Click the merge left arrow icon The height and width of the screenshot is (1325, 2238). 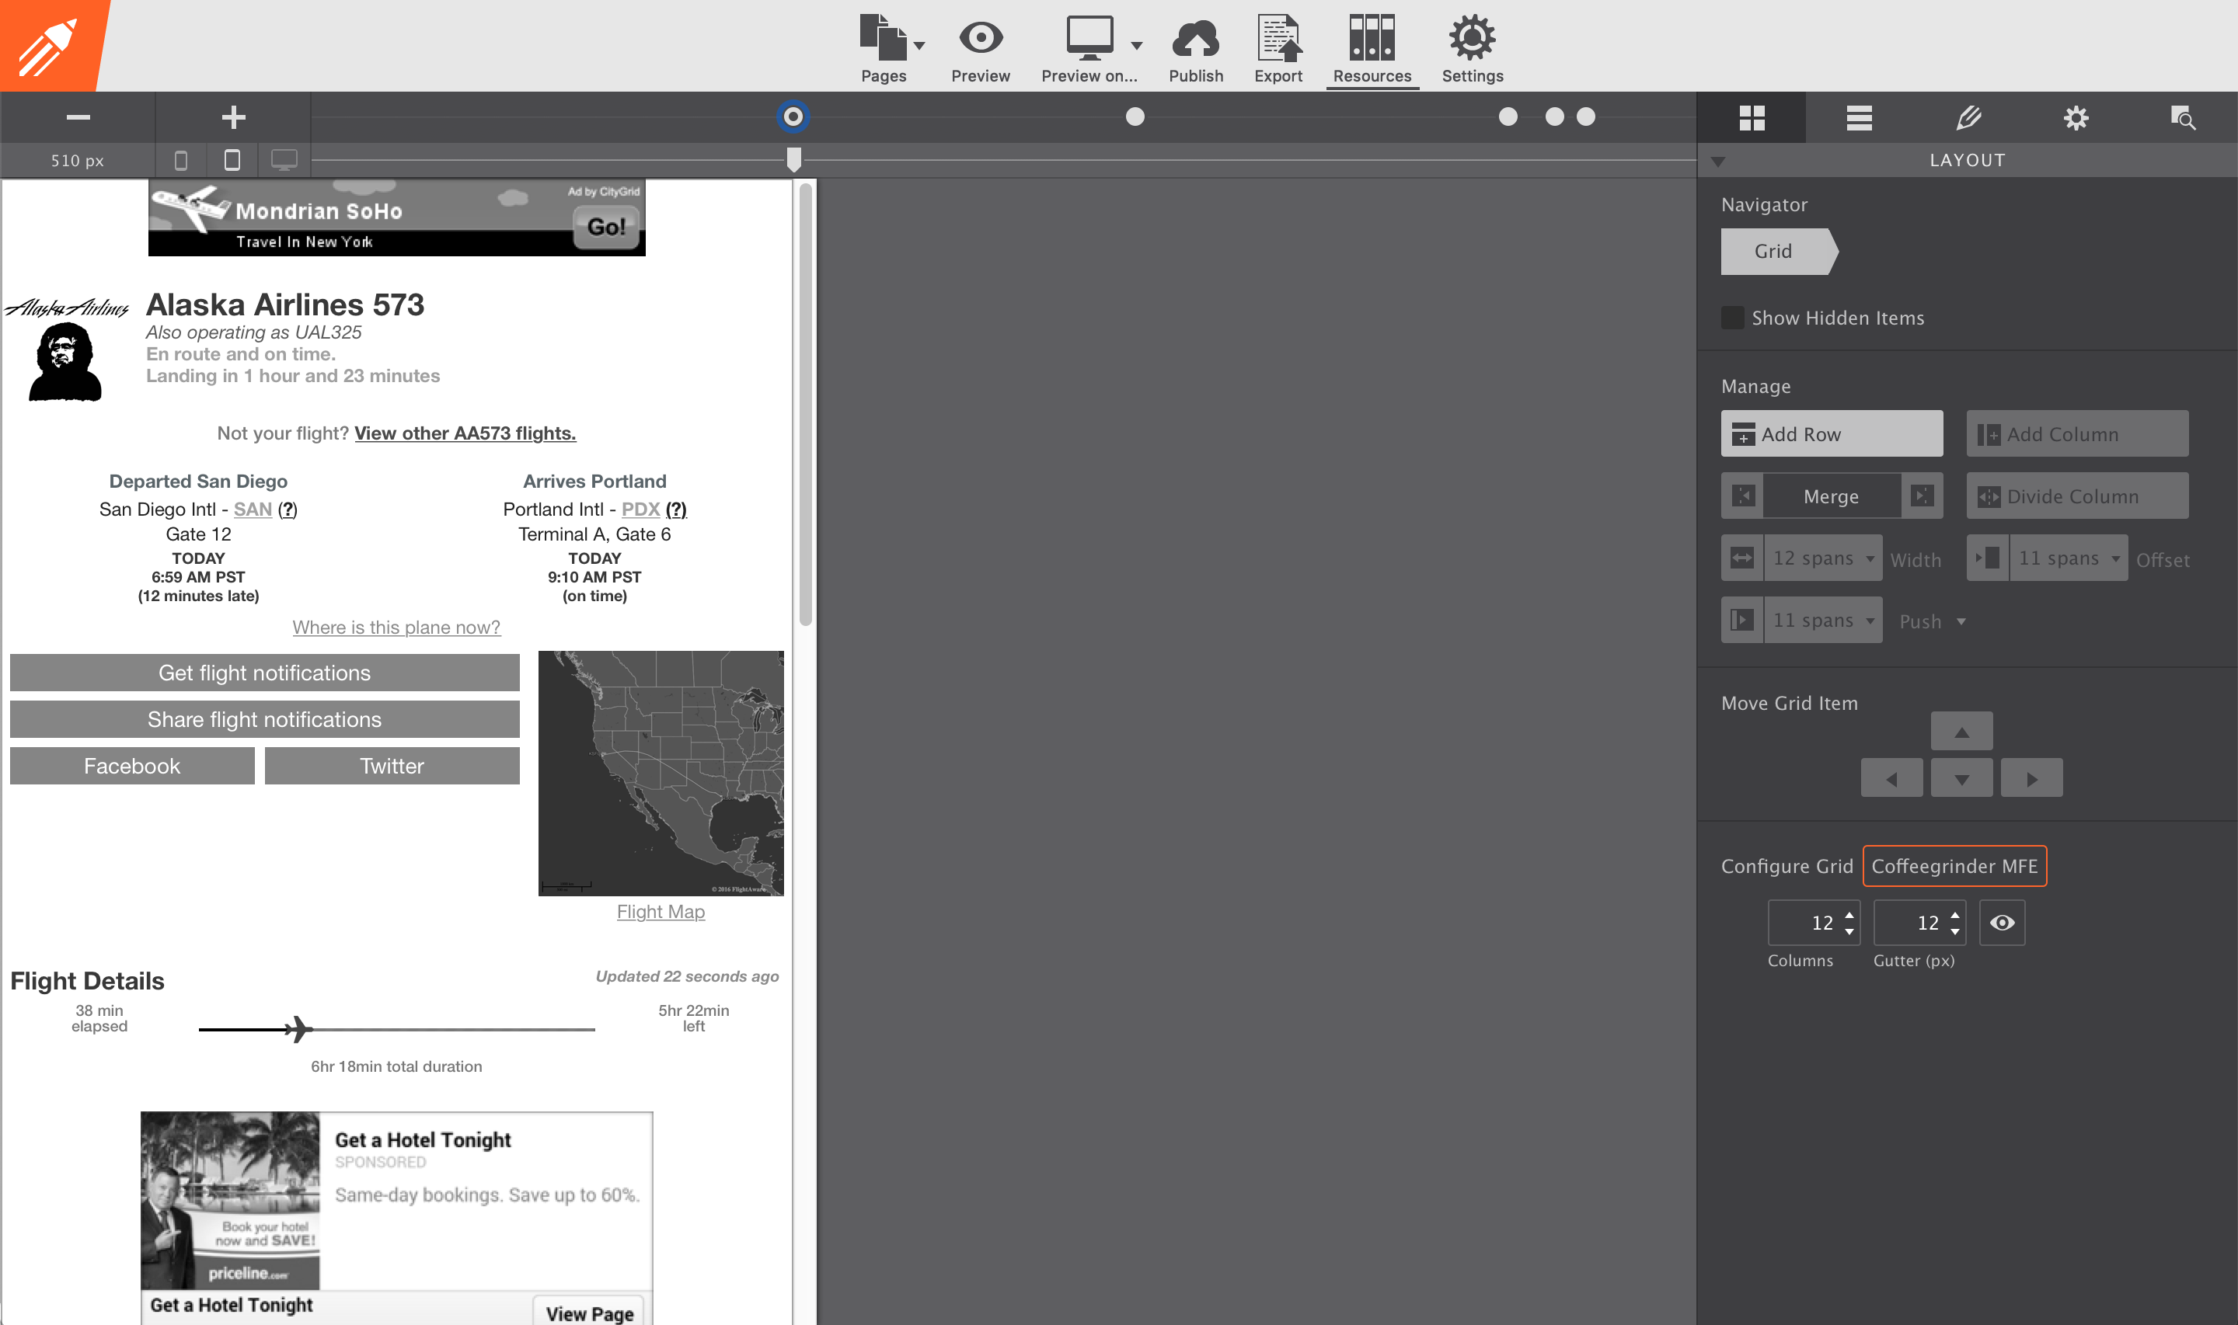[1743, 496]
